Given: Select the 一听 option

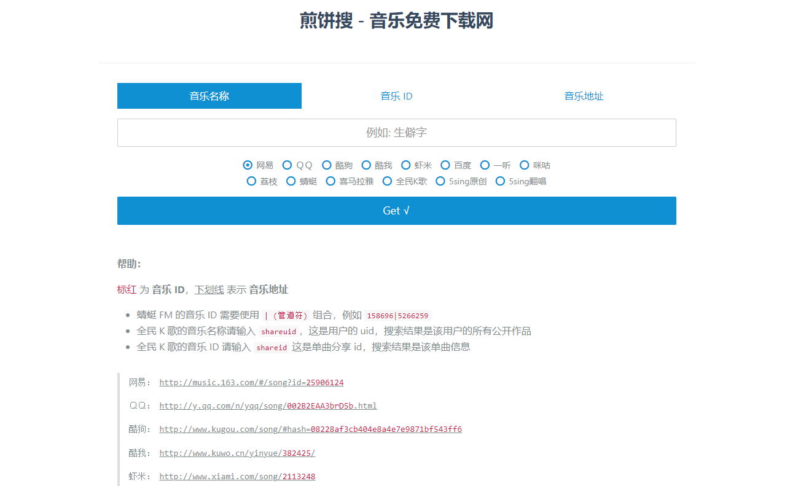Looking at the screenshot, I should tap(485, 165).
